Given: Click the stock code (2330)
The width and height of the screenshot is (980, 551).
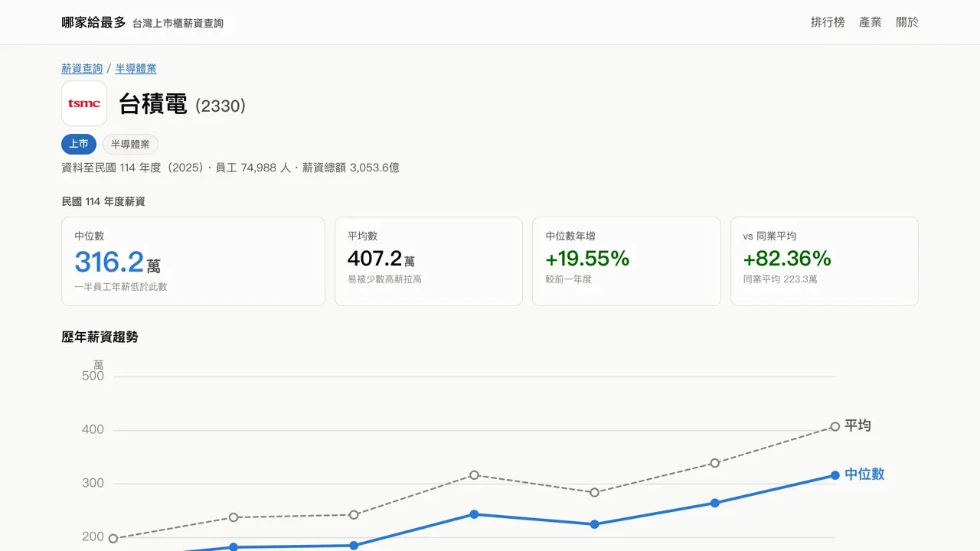Looking at the screenshot, I should coord(220,106).
